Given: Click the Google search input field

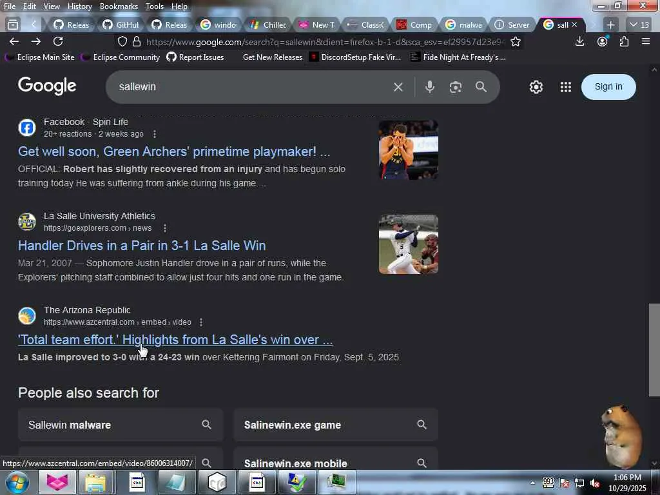Looking at the screenshot, I should click(253, 87).
